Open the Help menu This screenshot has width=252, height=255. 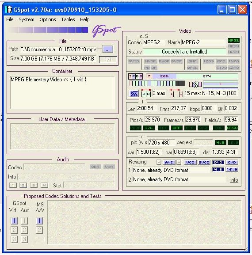pyautogui.click(x=84, y=19)
